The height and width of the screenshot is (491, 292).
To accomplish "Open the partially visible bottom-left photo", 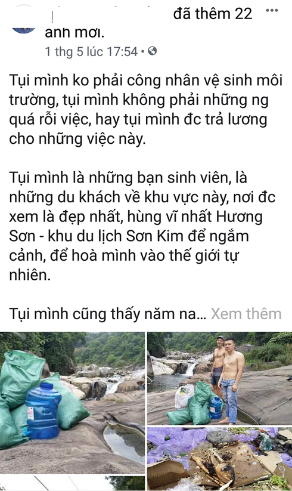I will point(72,483).
